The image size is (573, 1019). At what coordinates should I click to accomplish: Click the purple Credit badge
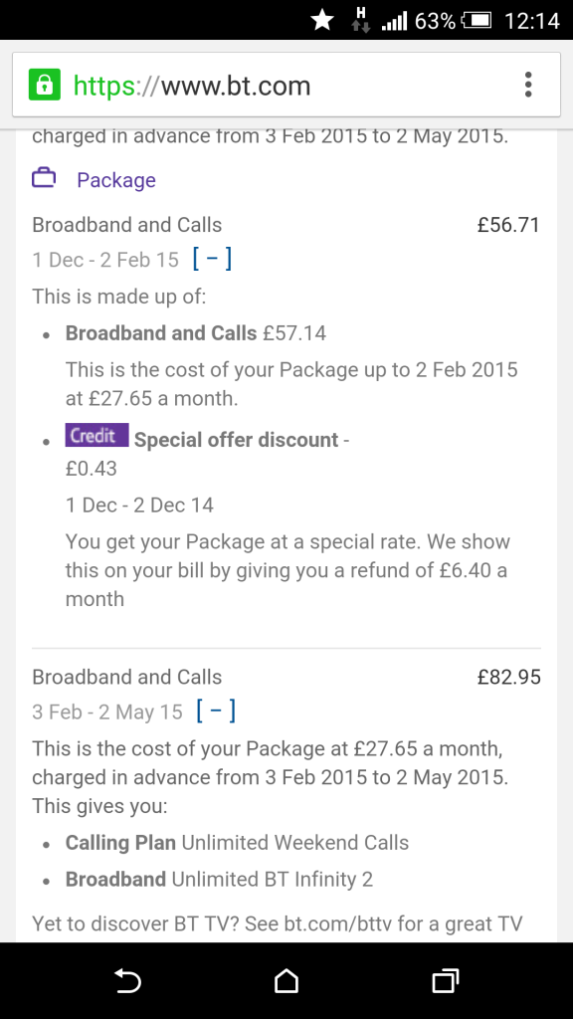[96, 435]
